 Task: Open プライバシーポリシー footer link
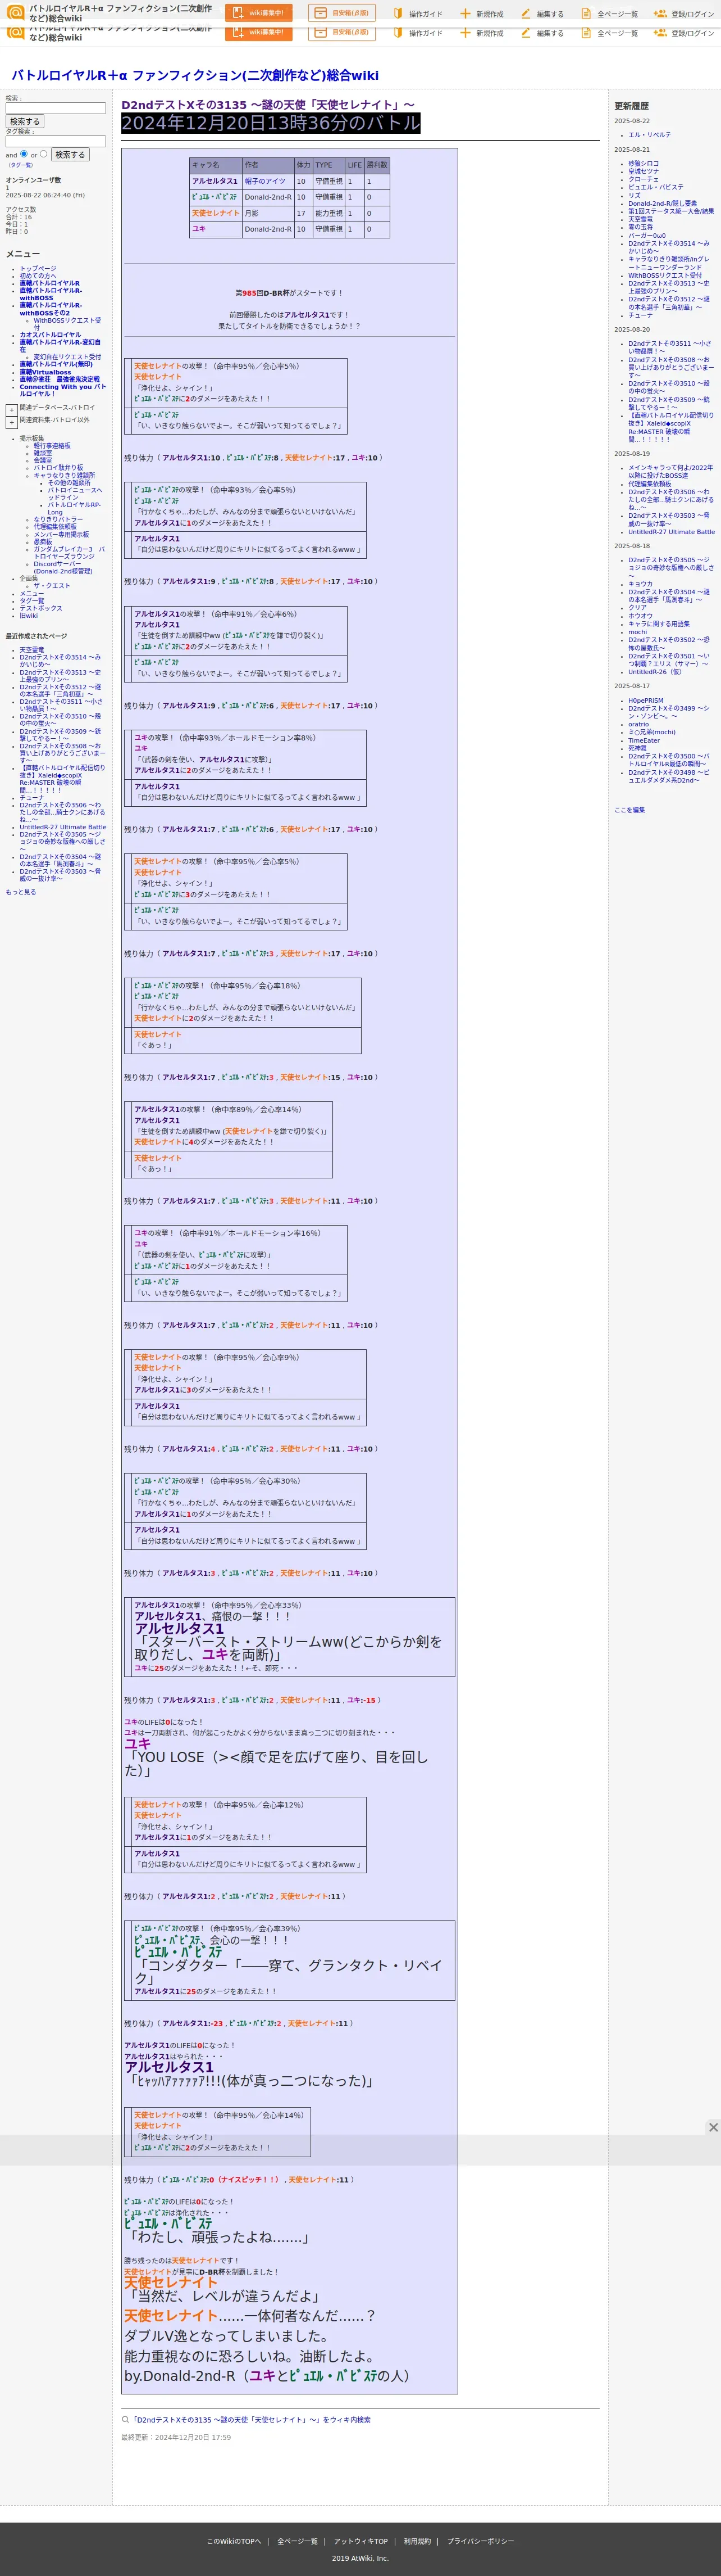tap(480, 2541)
